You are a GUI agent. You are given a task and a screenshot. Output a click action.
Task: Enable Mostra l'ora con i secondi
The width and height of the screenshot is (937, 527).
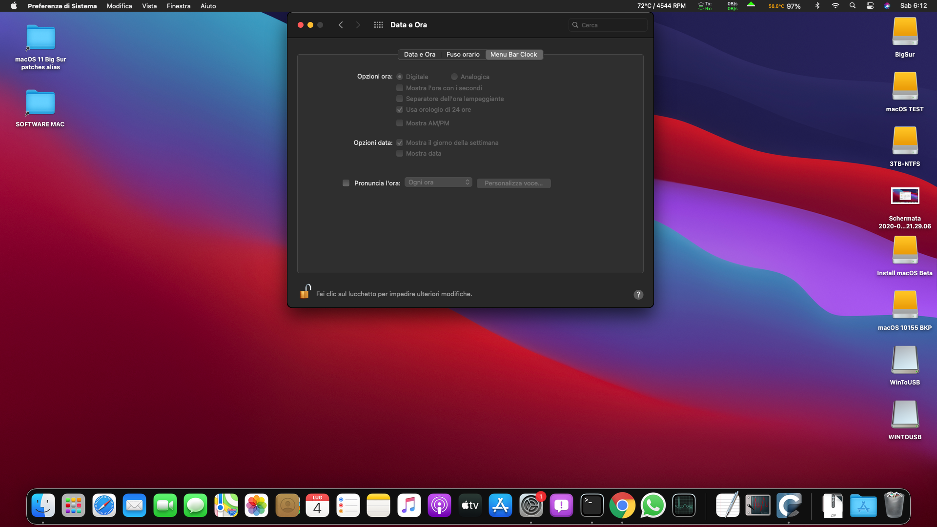(400, 88)
